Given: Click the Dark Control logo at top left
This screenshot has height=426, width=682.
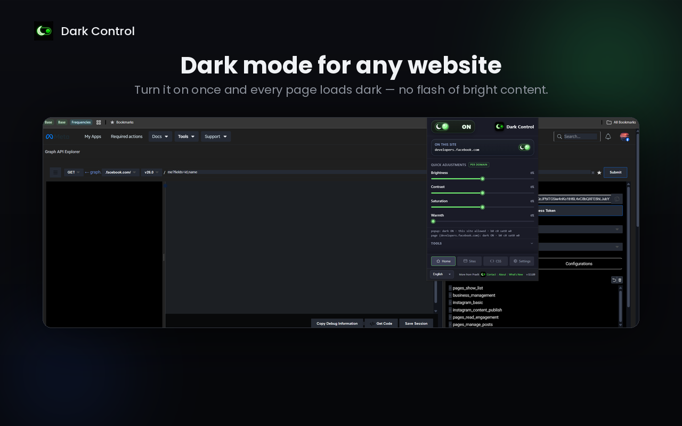Looking at the screenshot, I should tap(44, 31).
